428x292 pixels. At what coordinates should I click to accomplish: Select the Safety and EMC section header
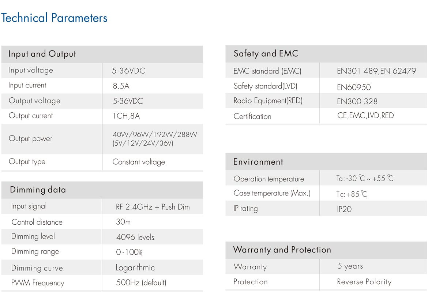coord(326,54)
